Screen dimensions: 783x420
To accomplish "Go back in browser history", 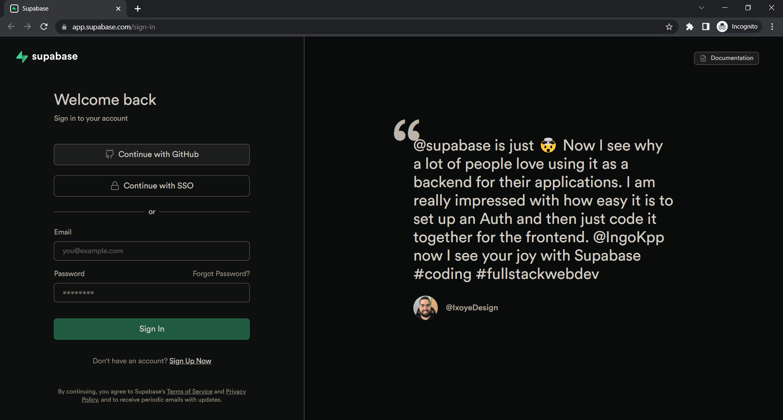I will coord(11,27).
